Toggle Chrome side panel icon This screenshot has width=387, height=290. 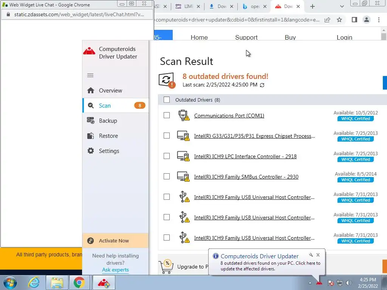354,20
